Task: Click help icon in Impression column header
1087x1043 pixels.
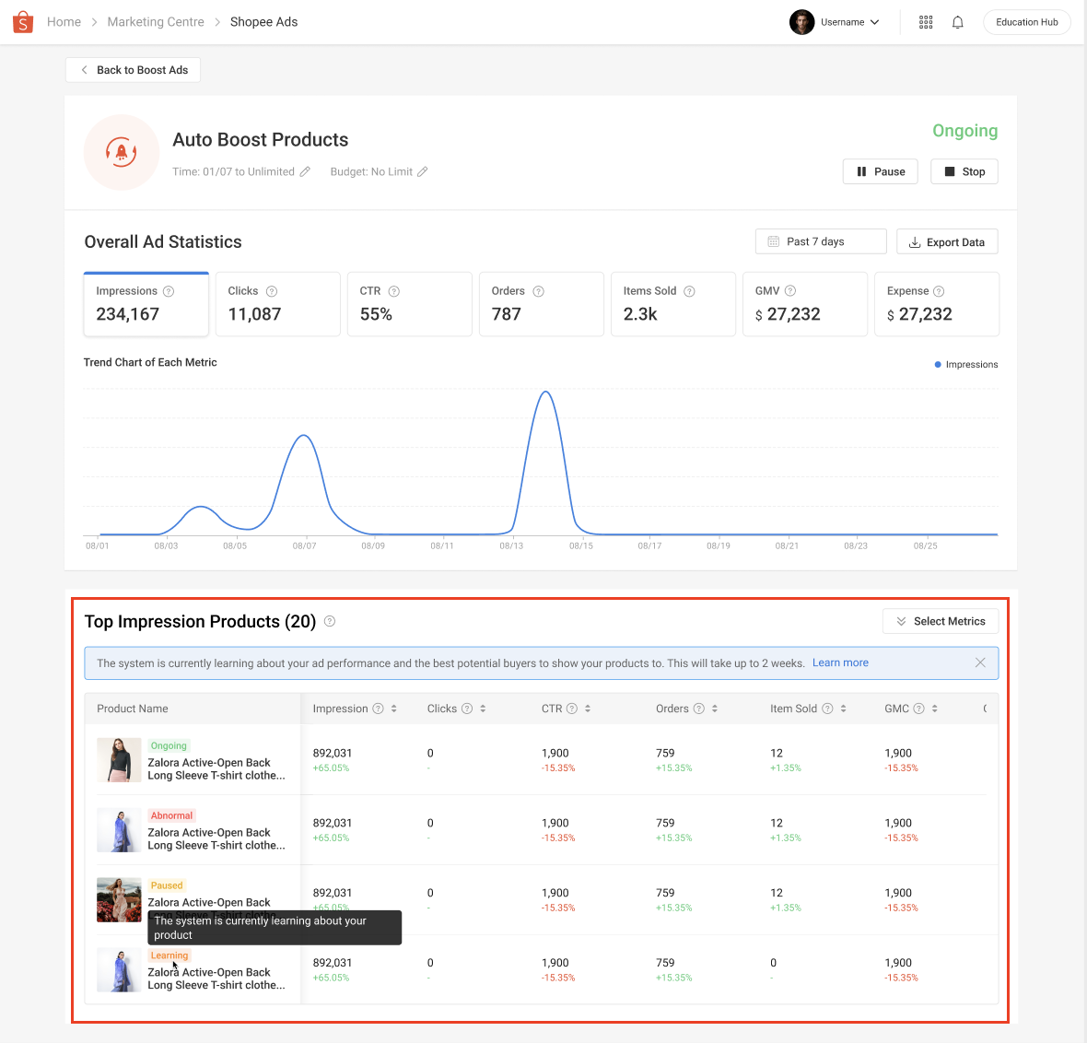Action: click(x=378, y=709)
